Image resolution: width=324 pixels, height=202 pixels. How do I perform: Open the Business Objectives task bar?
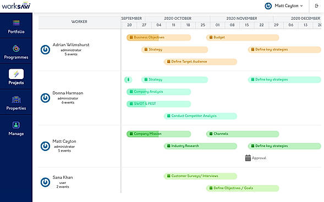tap(158, 37)
